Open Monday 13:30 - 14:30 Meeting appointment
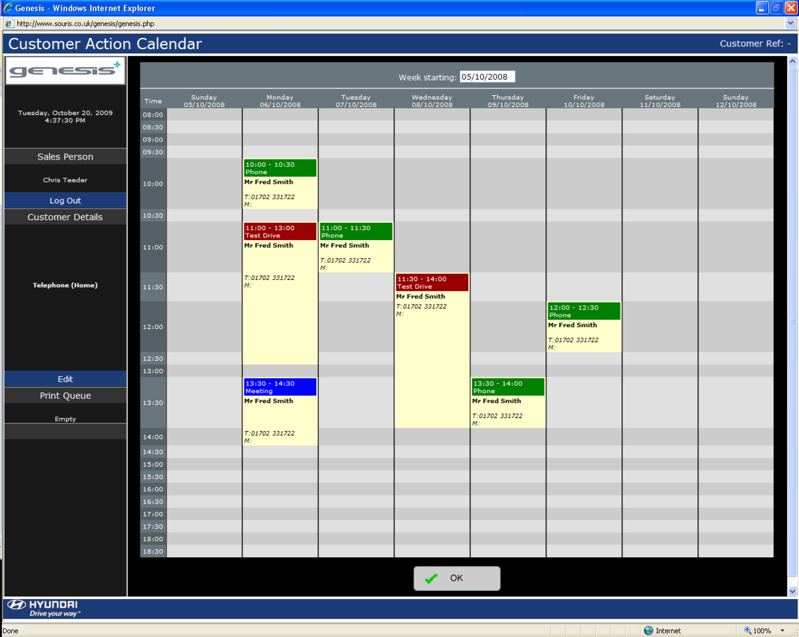The height and width of the screenshot is (637, 799). click(x=280, y=412)
